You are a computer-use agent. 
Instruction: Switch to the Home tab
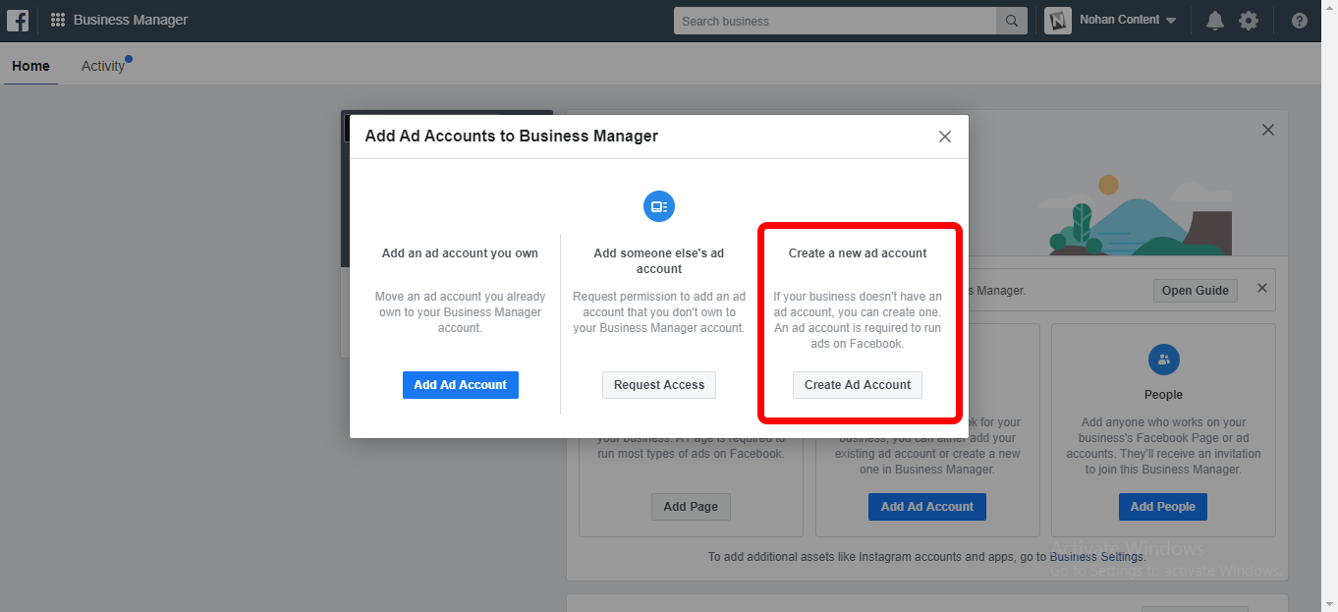pyautogui.click(x=30, y=66)
